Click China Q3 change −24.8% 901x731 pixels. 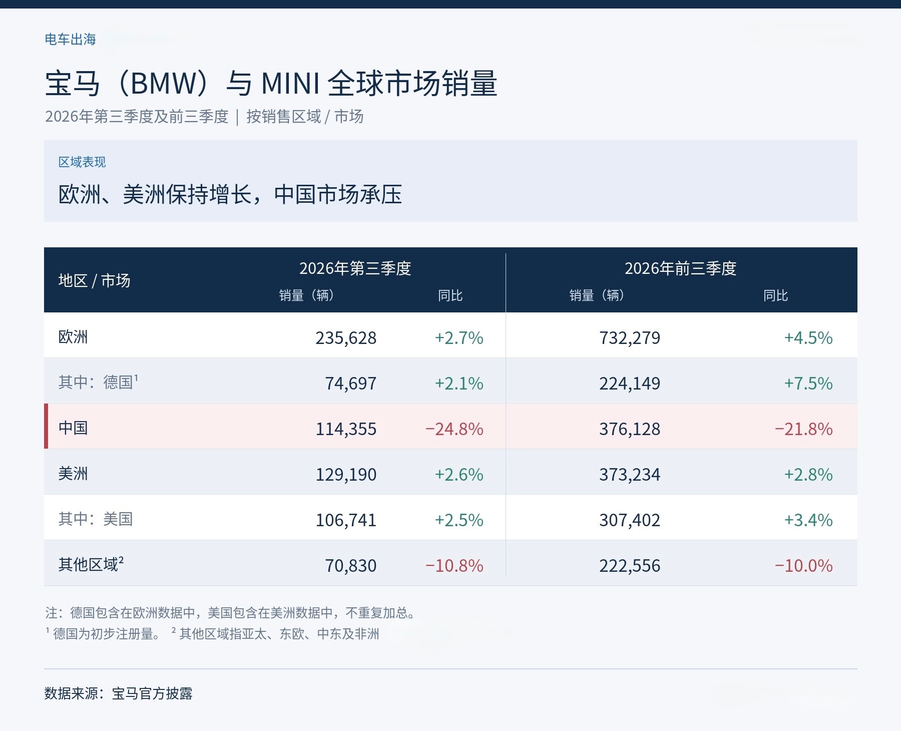(455, 429)
